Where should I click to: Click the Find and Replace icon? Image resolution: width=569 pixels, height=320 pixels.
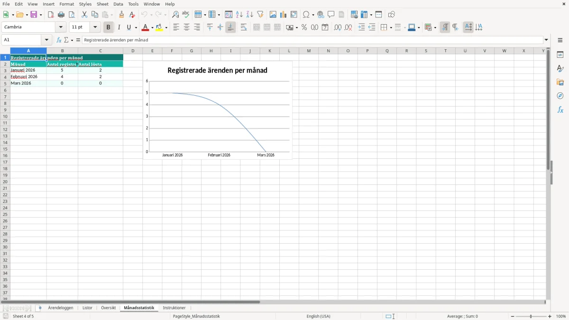tap(175, 15)
